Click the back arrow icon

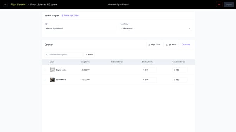point(5,4)
